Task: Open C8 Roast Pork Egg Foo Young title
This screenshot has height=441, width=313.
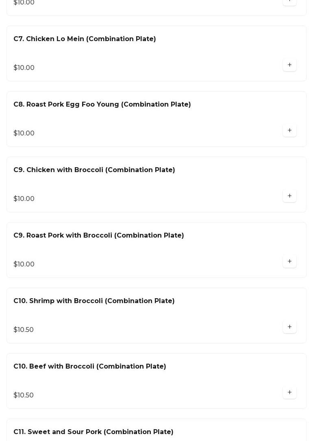Action: pyautogui.click(x=102, y=105)
